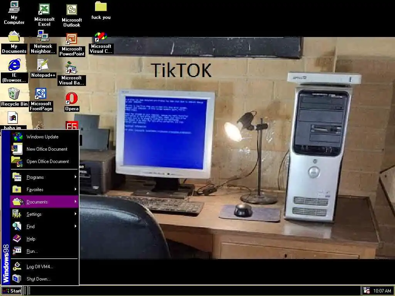This screenshot has height=296, width=395.
Task: Choose Open Office Document entry
Action: coord(44,161)
